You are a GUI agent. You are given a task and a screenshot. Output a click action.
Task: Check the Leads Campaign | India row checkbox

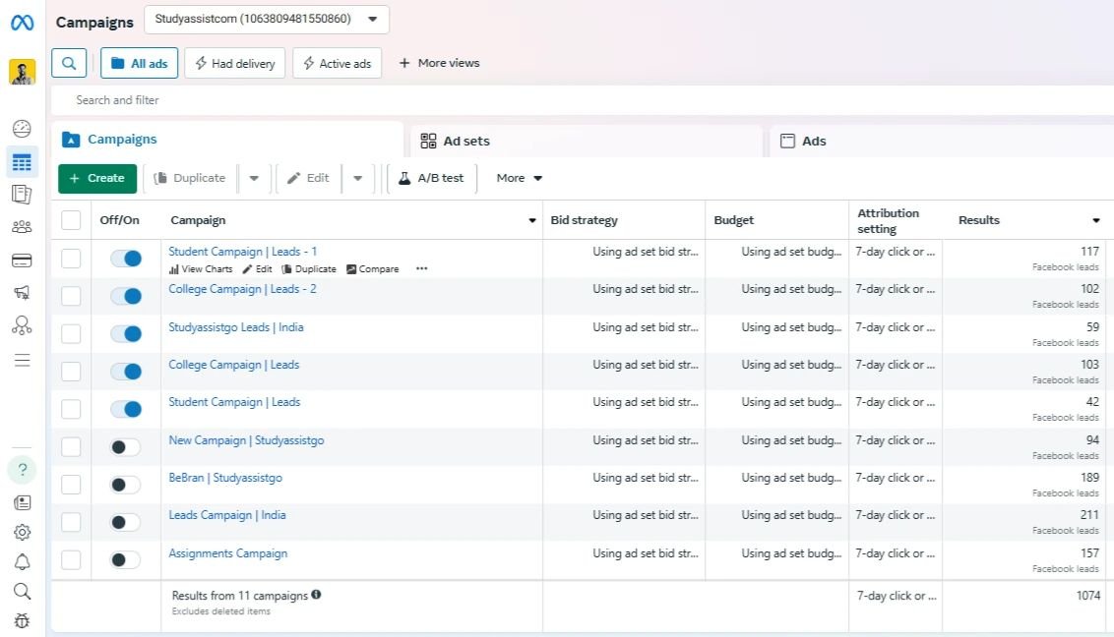click(x=71, y=522)
